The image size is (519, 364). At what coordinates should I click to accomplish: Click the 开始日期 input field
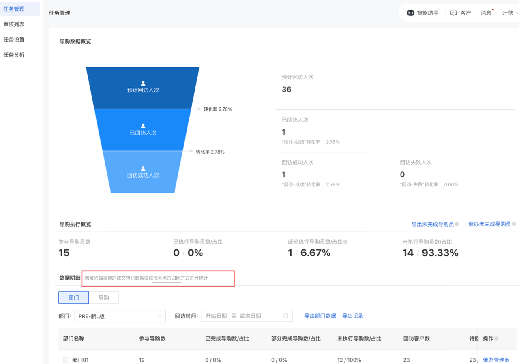coord(216,316)
